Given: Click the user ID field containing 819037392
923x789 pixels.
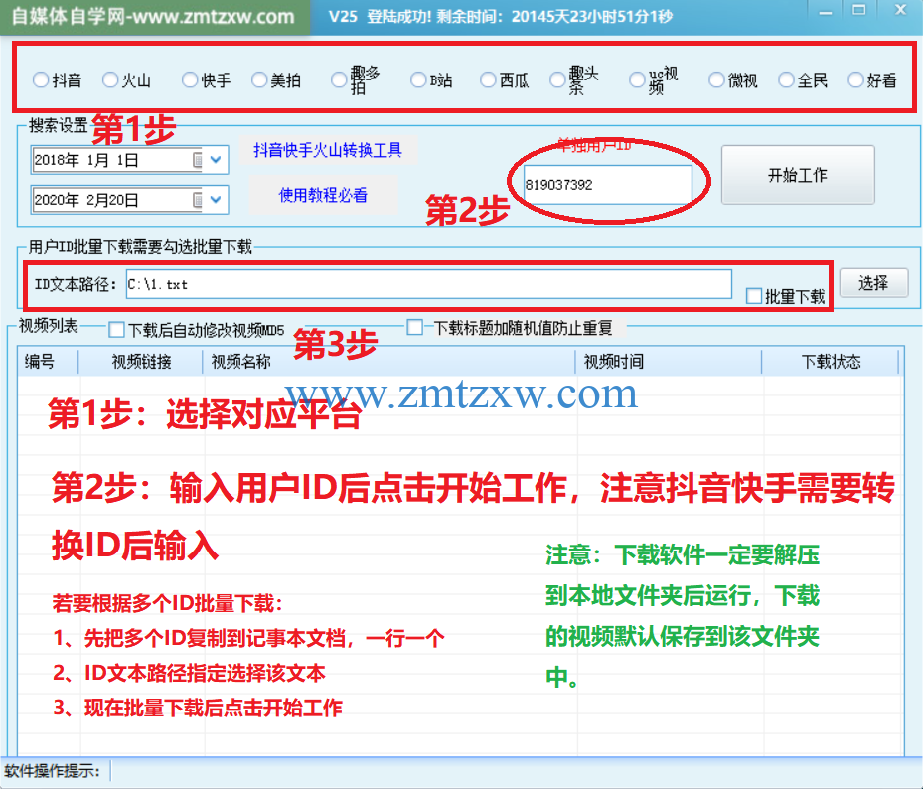Looking at the screenshot, I should (607, 184).
